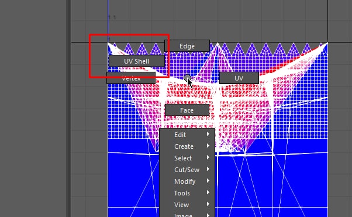
Task: Expand the Modify submenu arrow
Action: (208, 181)
